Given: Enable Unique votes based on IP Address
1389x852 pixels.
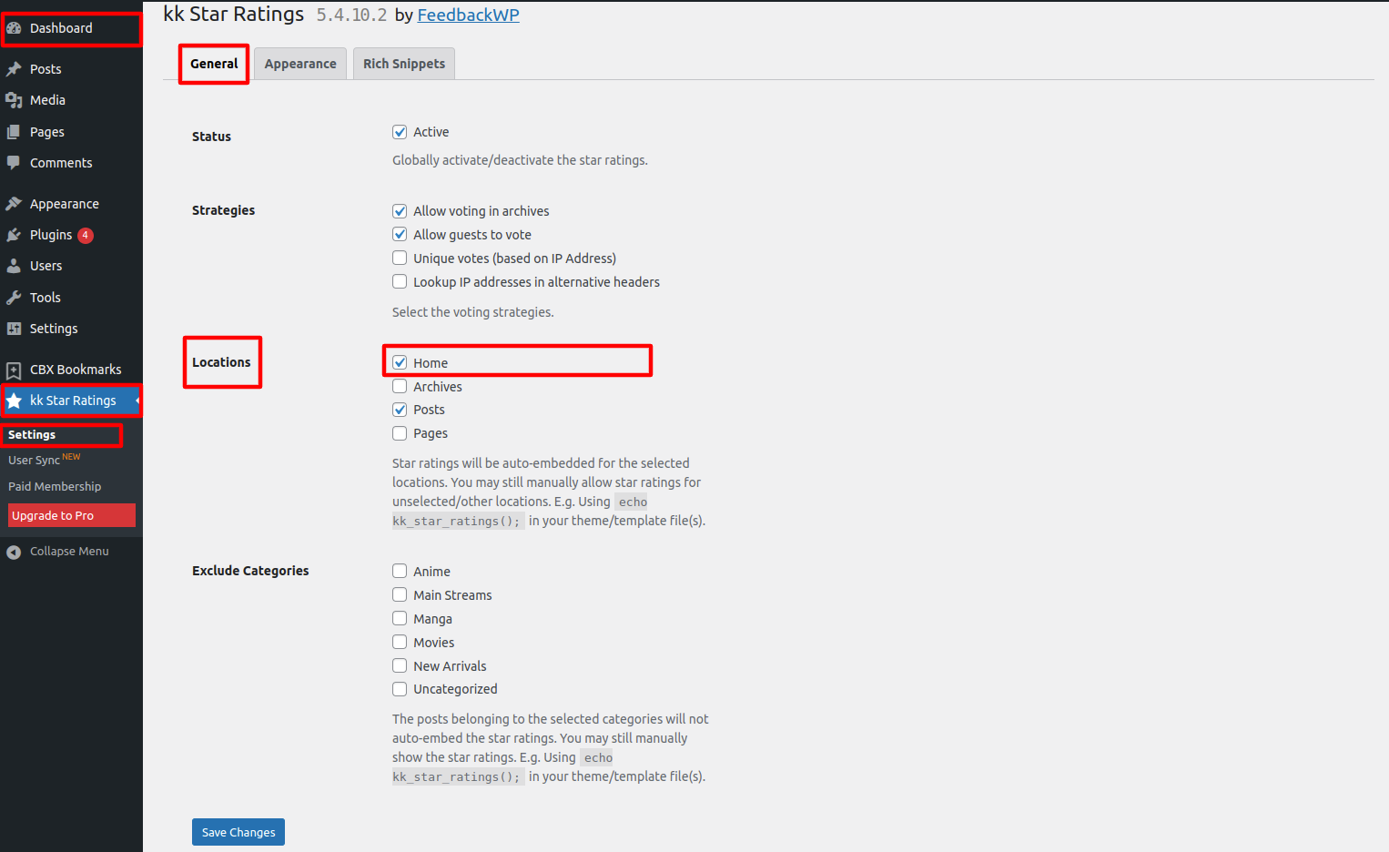Looking at the screenshot, I should 400,259.
